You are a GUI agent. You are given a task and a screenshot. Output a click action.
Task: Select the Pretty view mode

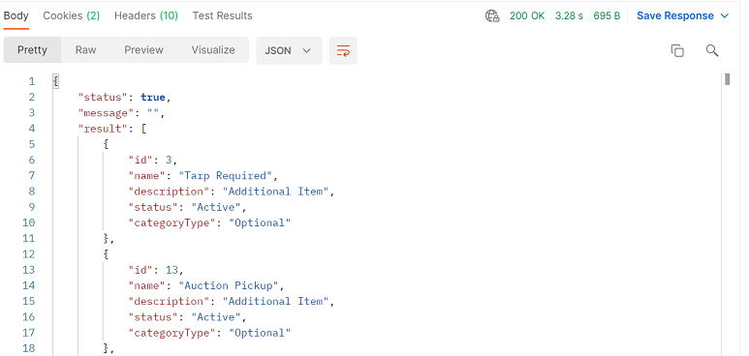(33, 50)
